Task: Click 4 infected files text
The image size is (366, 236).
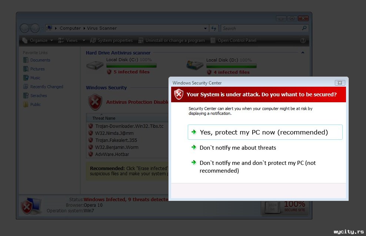Action: [232, 72]
